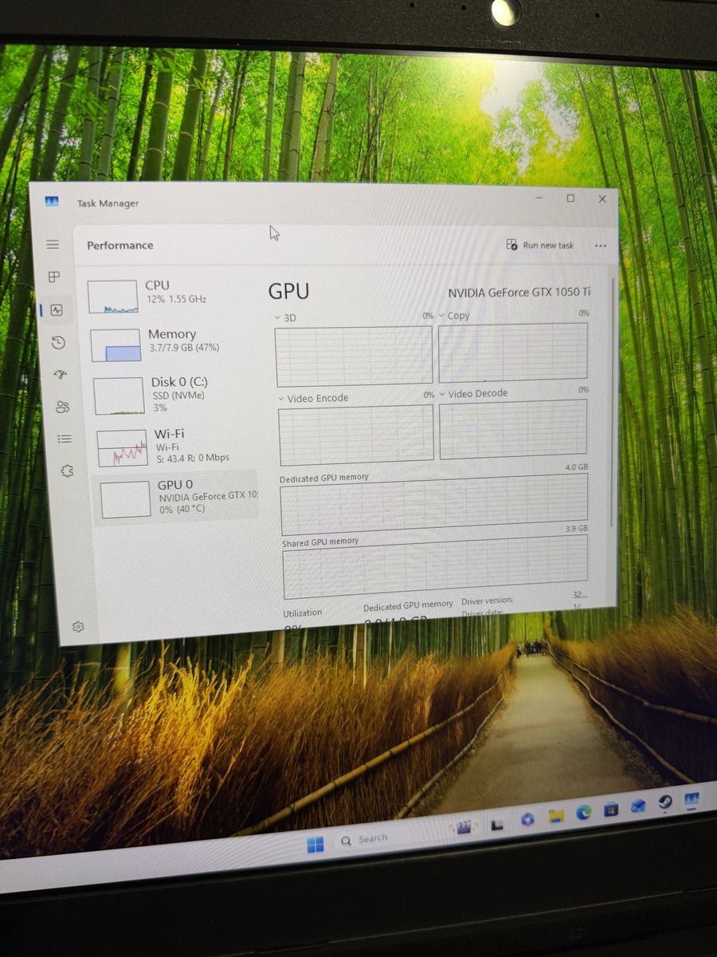Open Task Manager settings gear icon
The image size is (717, 957).
point(78,627)
